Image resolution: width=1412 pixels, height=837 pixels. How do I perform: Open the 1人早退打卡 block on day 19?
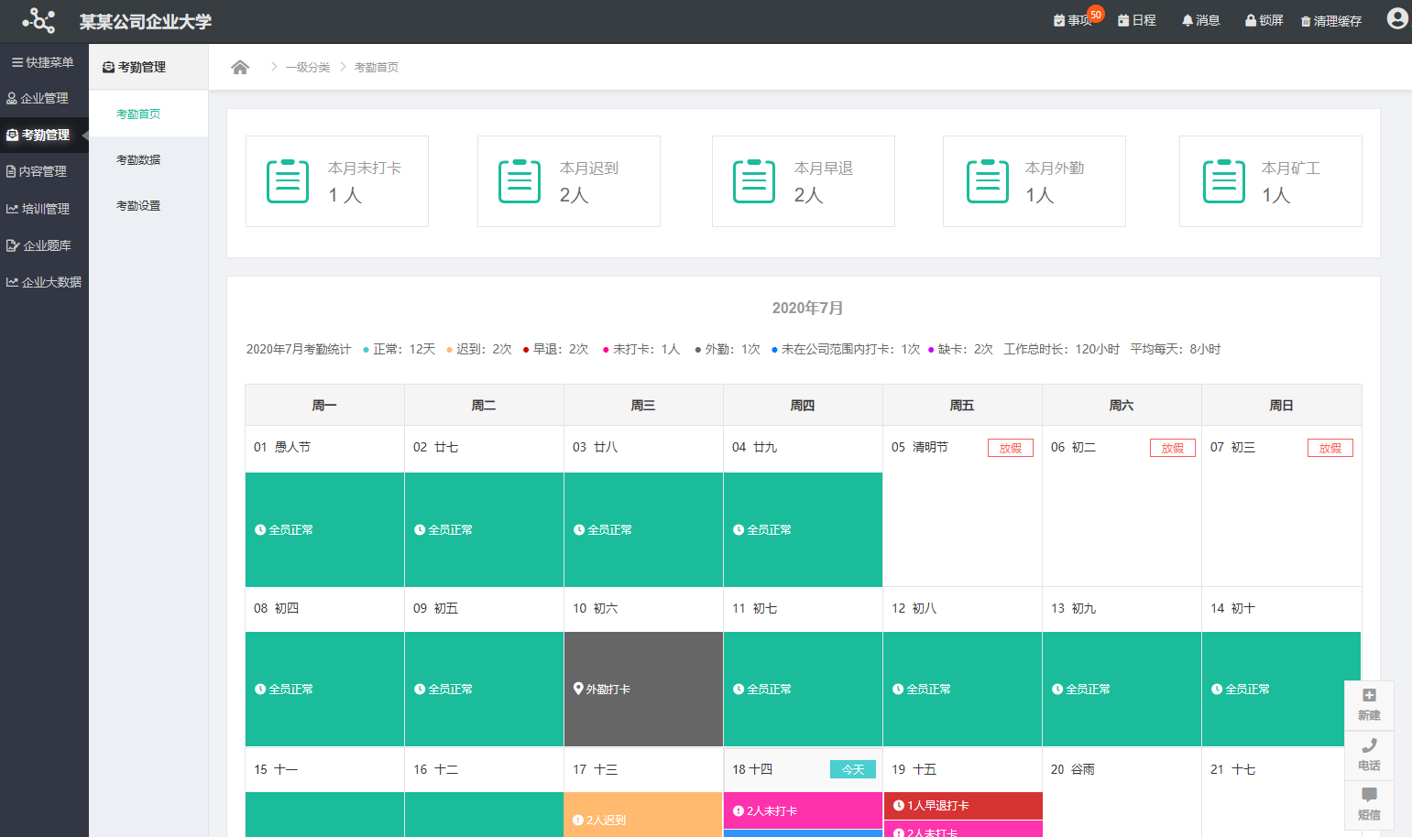pos(963,806)
